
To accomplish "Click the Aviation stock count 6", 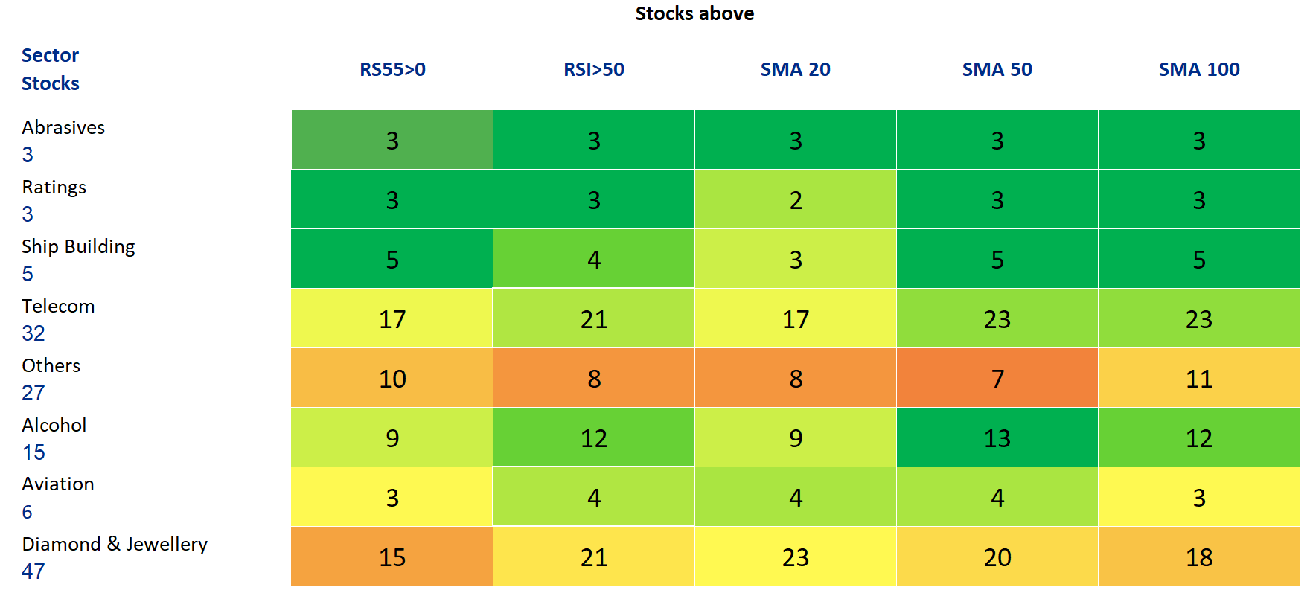I will [28, 512].
